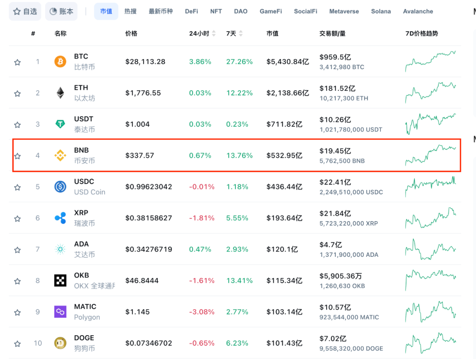Screen dimensions: 476x359
Task: Open the ADA 7D trend sparkline
Action: pyautogui.click(x=431, y=249)
